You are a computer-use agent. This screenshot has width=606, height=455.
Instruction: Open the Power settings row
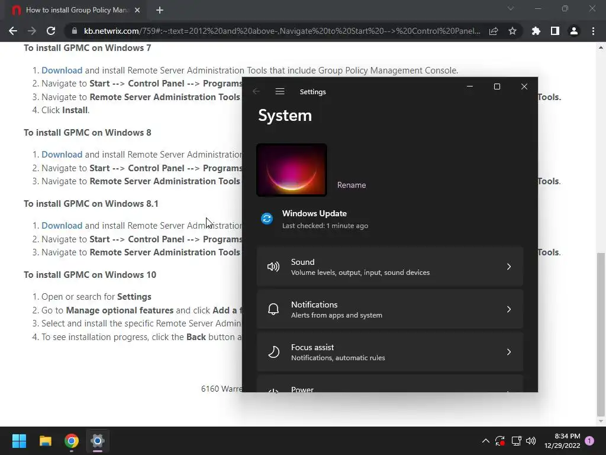tap(389, 383)
